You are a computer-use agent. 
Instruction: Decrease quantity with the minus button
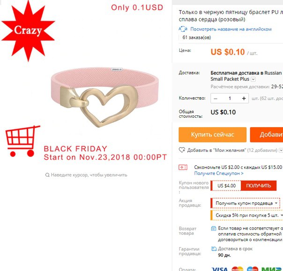pyautogui.click(x=216, y=99)
